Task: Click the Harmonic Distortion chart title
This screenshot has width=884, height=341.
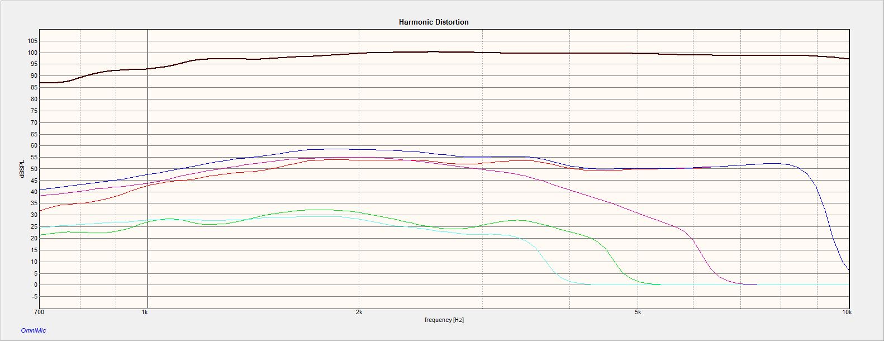Action: click(434, 22)
